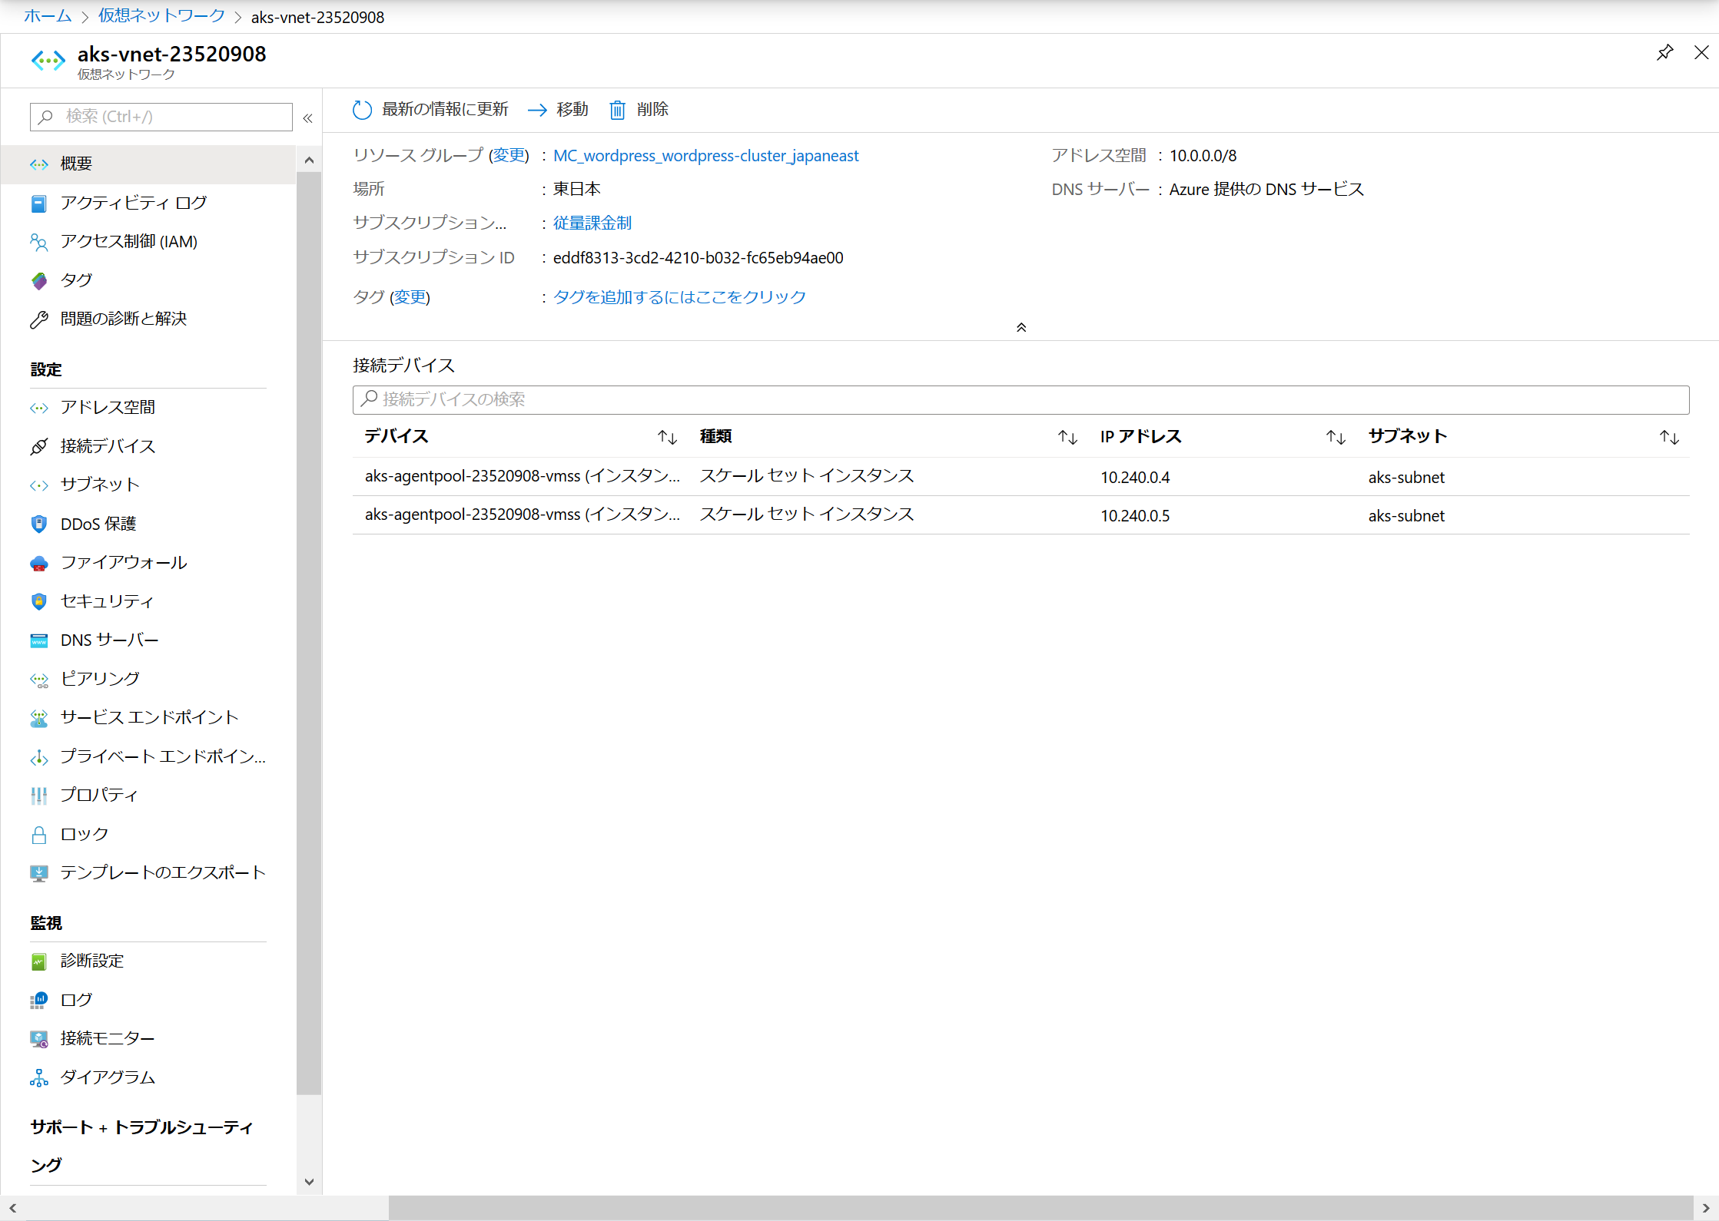Sort by サブネット column arrows
Viewport: 1719px width, 1221px height.
tap(1669, 437)
